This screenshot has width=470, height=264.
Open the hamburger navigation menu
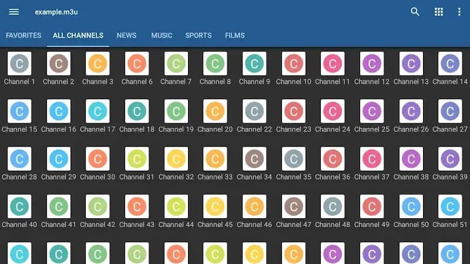click(14, 12)
